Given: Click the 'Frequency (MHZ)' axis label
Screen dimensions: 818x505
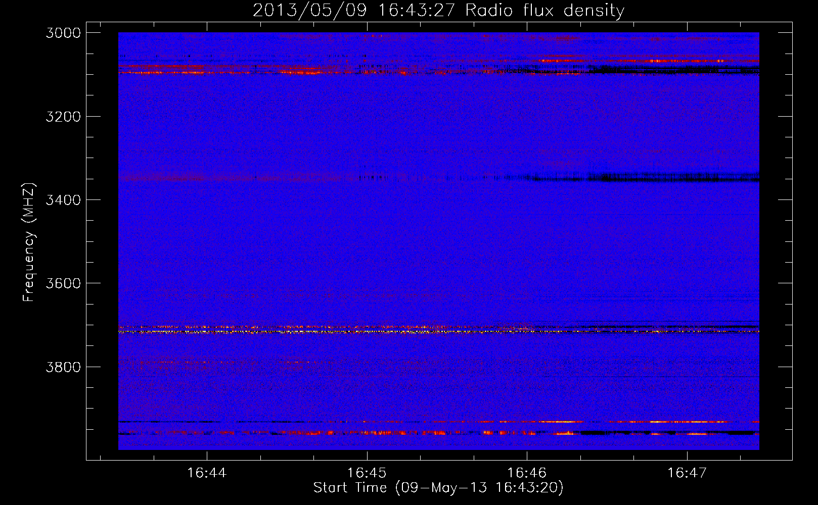Looking at the screenshot, I should (x=29, y=242).
